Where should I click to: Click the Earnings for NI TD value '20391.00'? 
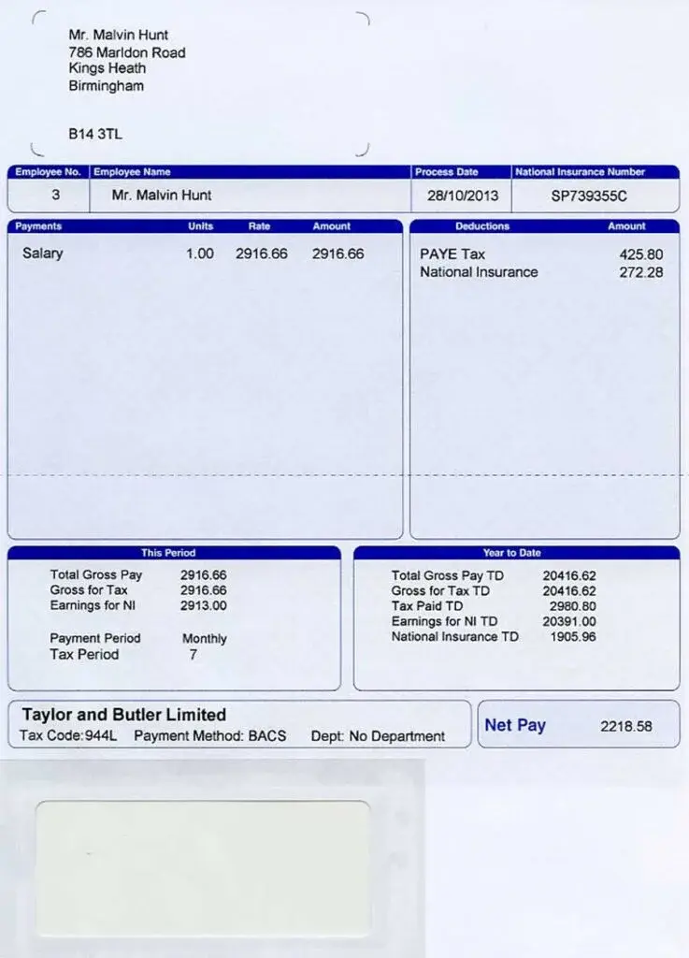tap(569, 621)
